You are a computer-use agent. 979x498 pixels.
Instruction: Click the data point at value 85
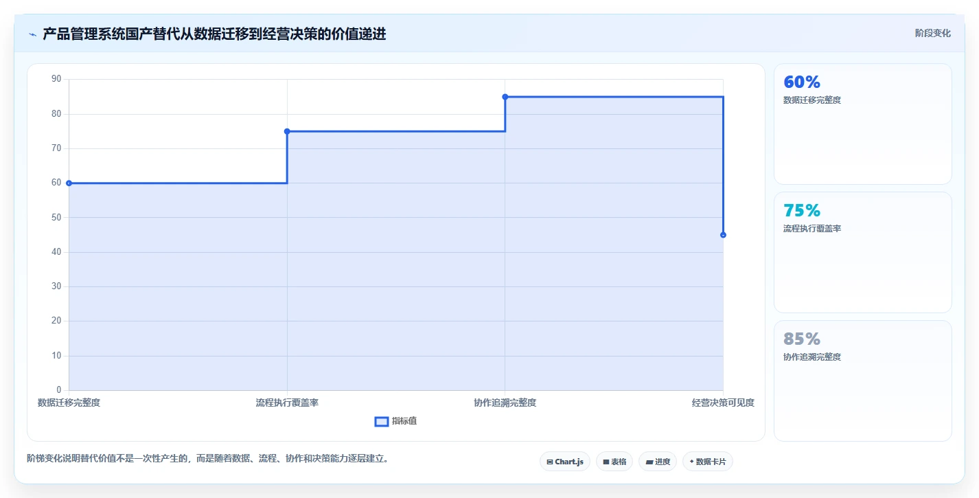[505, 97]
